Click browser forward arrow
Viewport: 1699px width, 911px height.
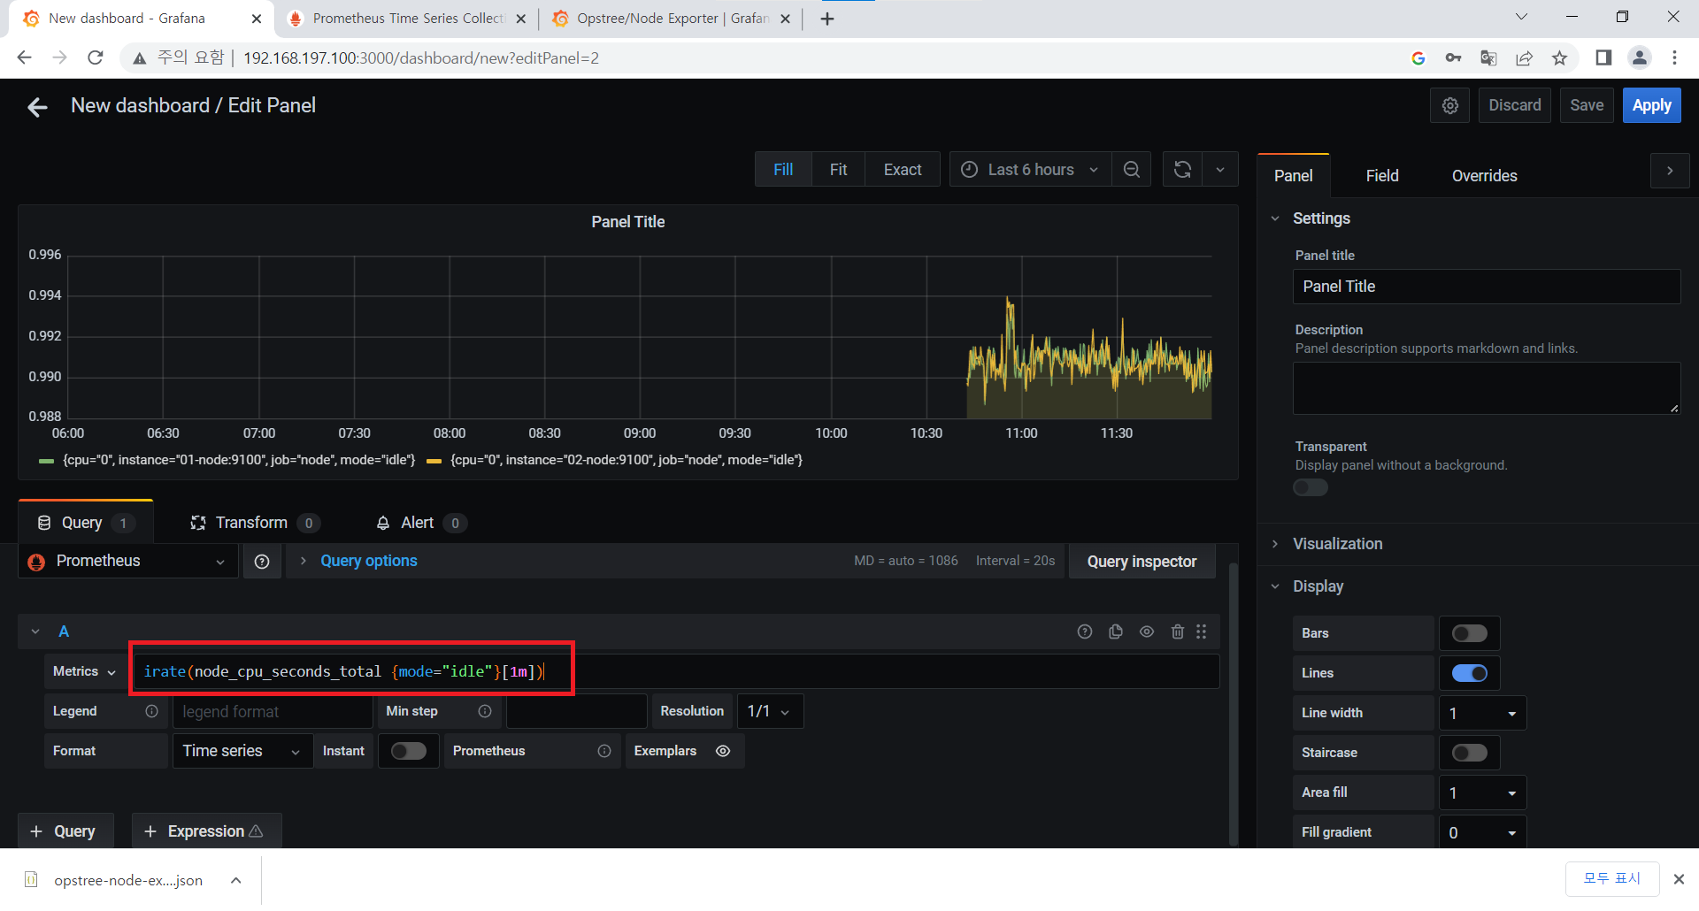[59, 57]
